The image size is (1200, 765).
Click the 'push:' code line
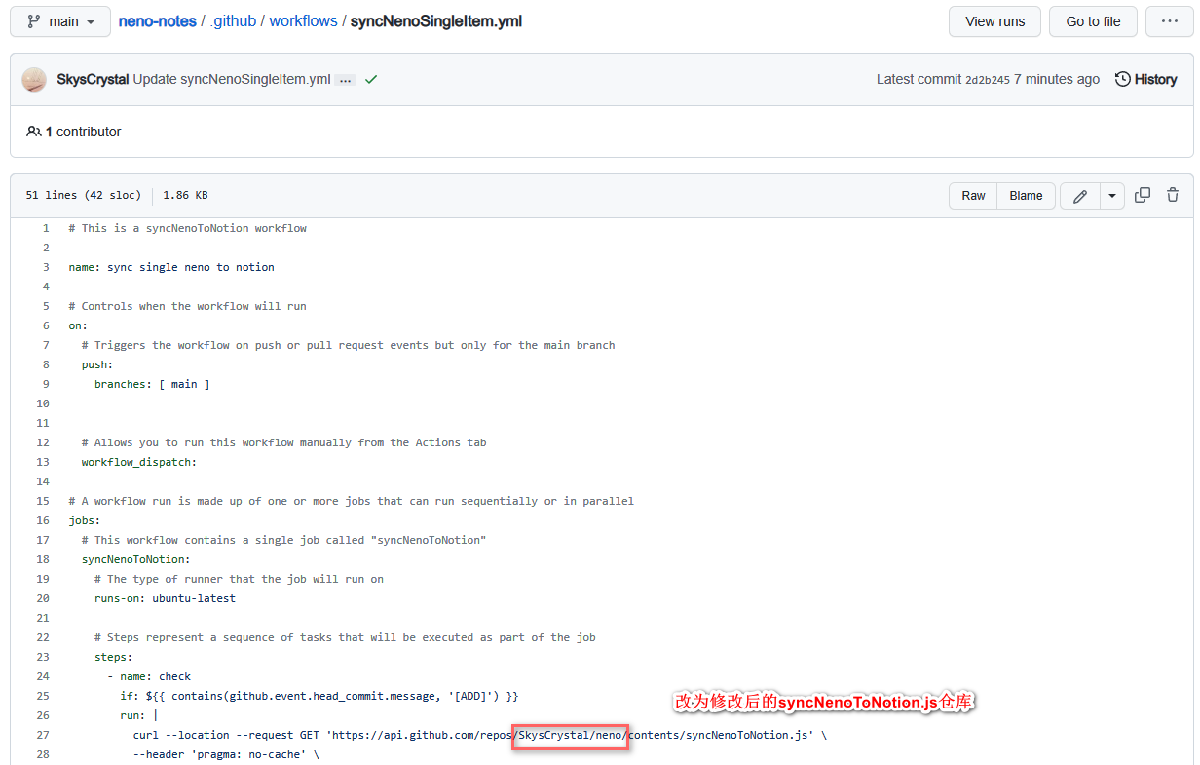(x=97, y=364)
